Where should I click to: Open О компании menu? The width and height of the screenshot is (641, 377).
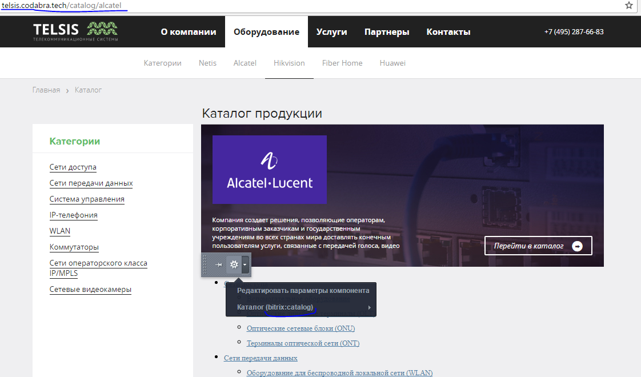coord(189,32)
